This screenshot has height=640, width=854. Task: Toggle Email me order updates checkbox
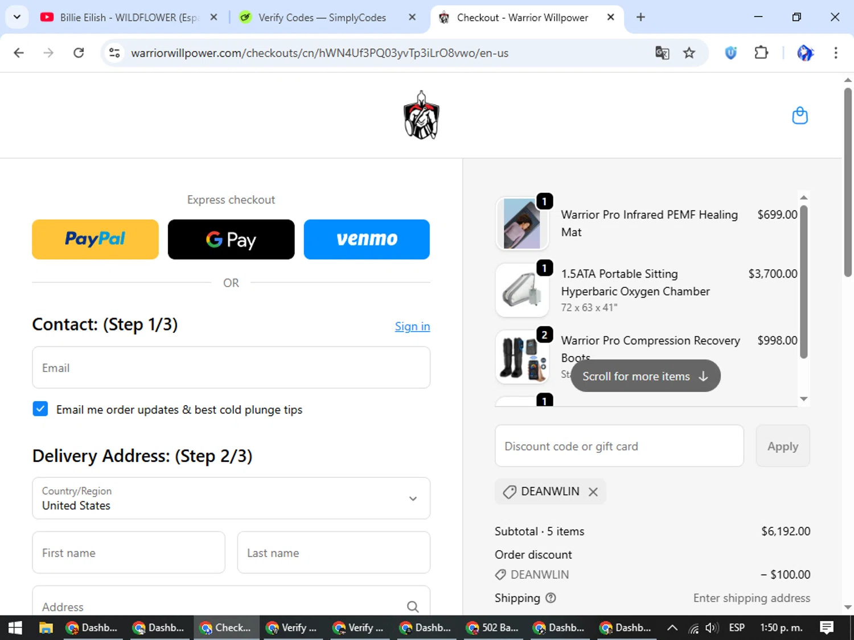click(40, 409)
